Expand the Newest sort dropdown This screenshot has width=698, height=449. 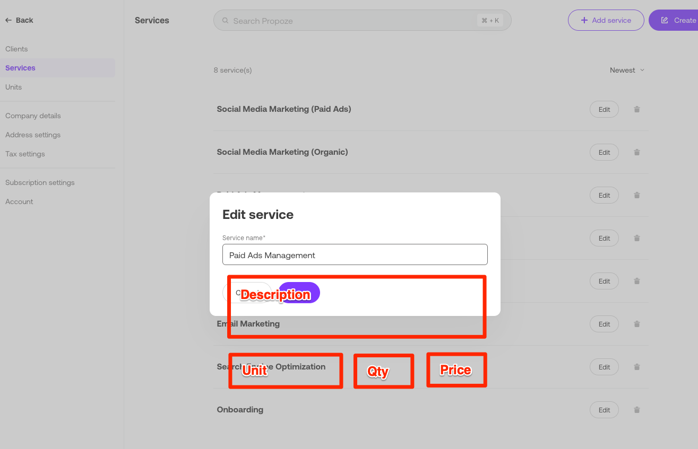627,70
